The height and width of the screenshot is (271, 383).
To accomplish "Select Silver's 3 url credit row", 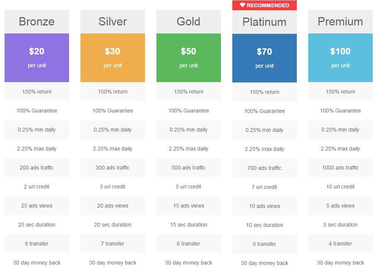I will pos(113,187).
